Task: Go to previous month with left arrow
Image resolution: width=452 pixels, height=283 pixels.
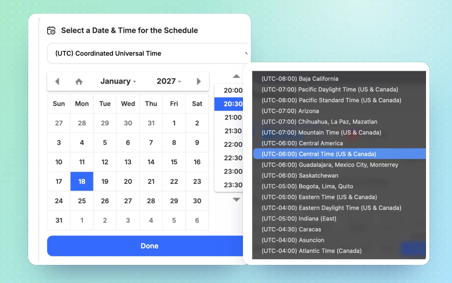Action: (57, 82)
